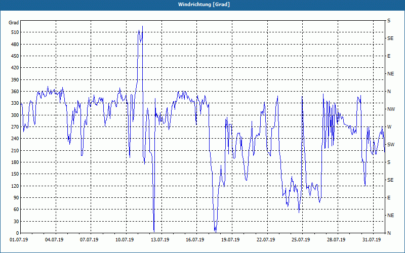Click the SW compass label on right axis
The image size is (405, 253).
click(391, 145)
